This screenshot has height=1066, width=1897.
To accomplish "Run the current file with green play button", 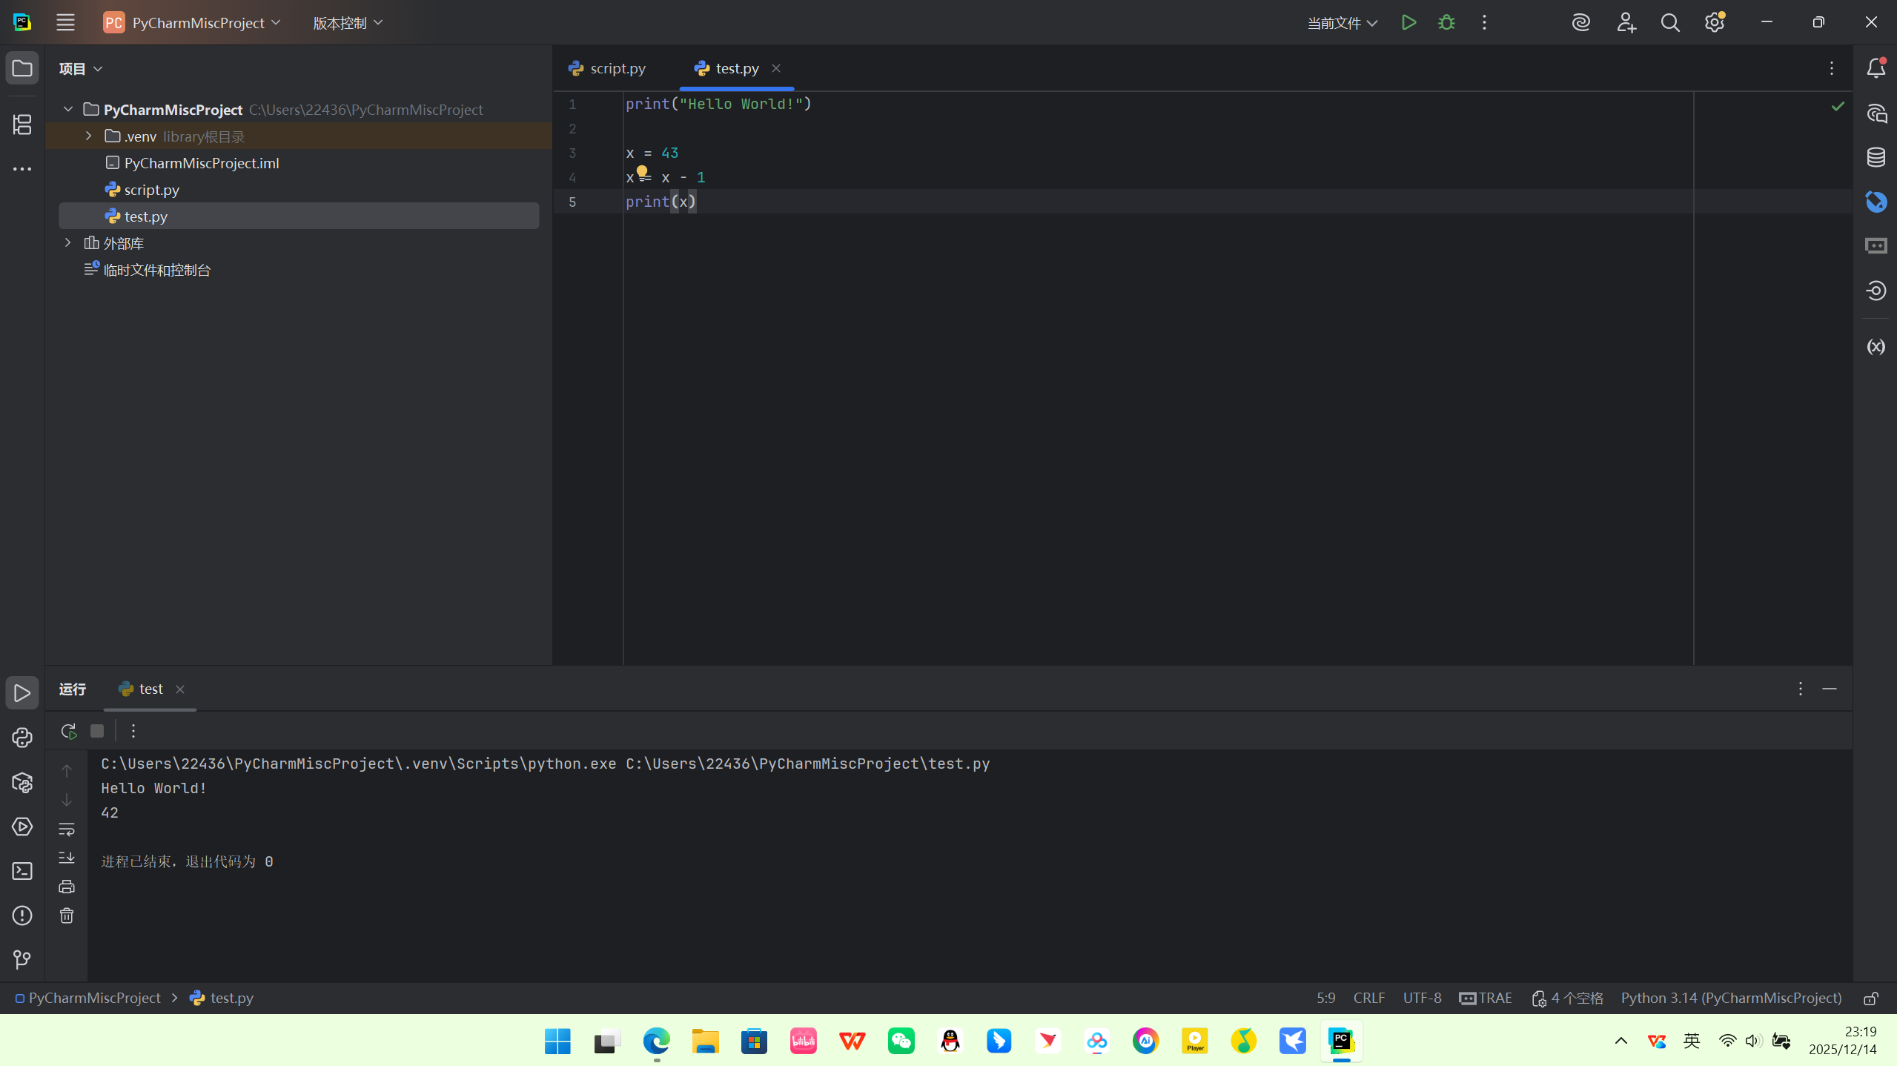I will (1408, 22).
